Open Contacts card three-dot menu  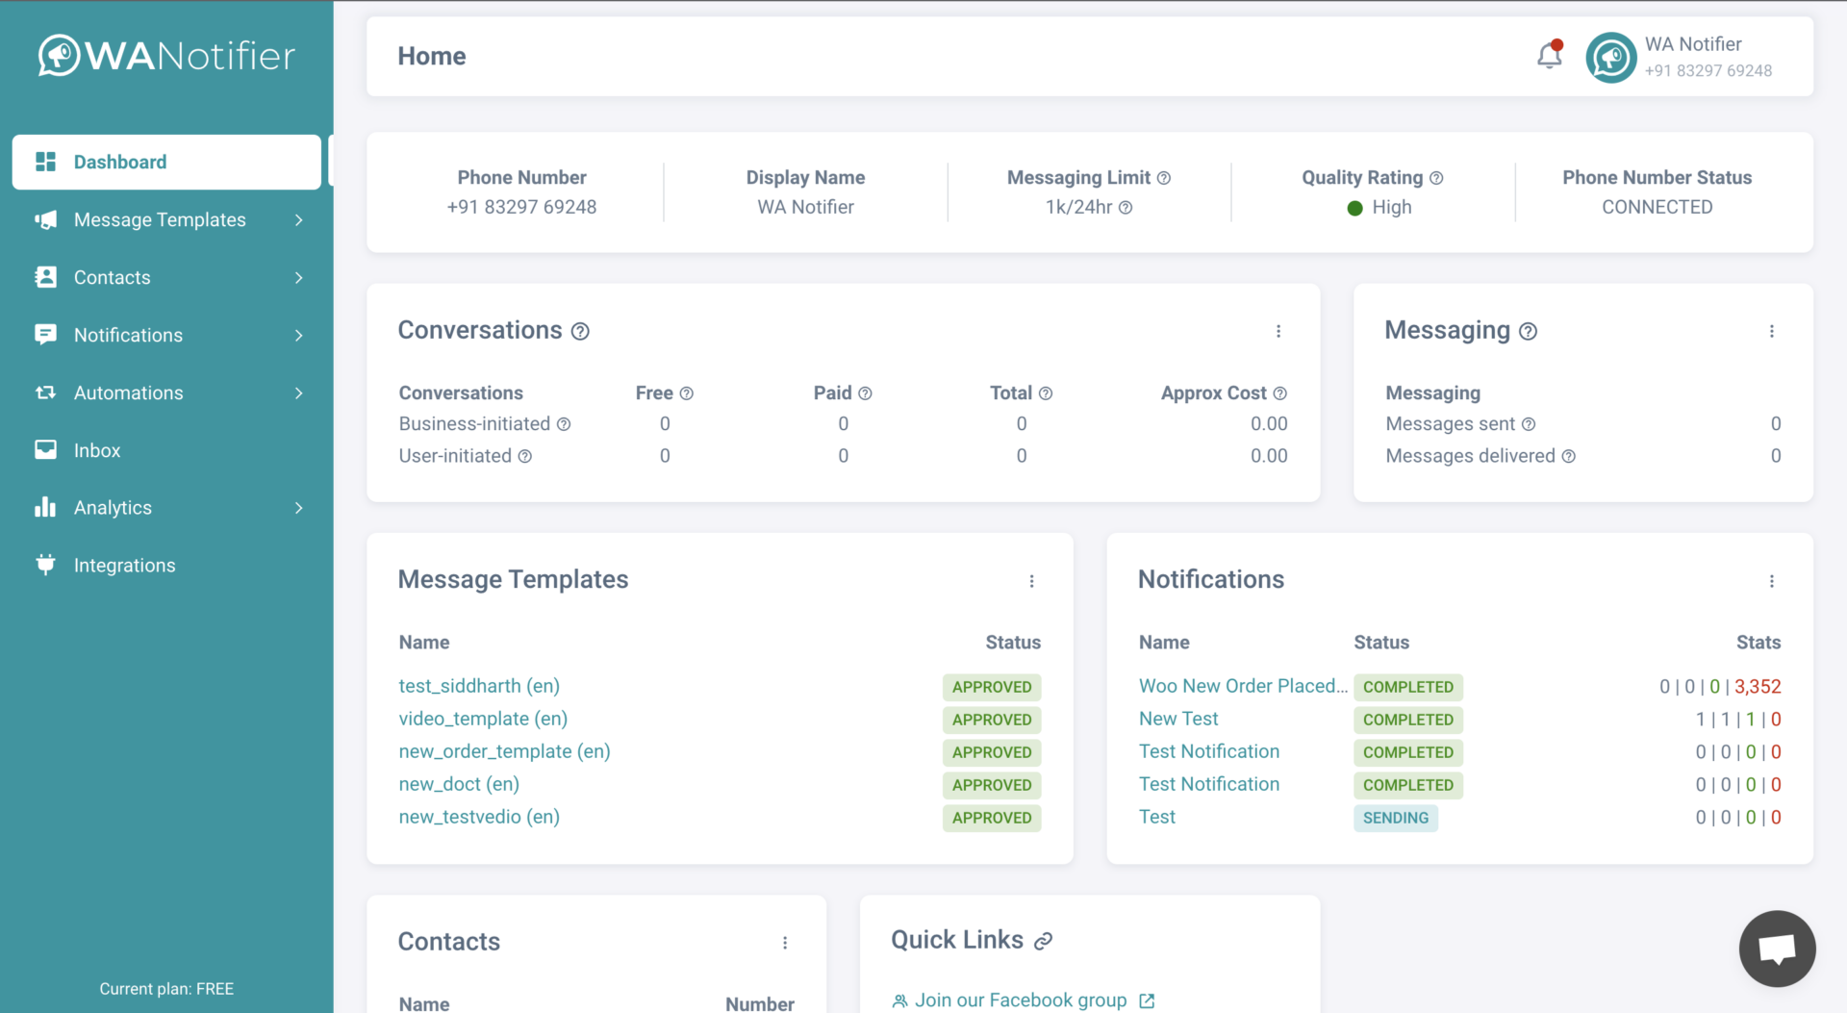tap(785, 943)
